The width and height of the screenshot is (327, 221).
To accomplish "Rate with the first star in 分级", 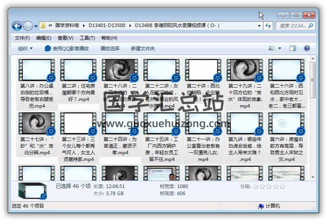I will click(x=256, y=186).
